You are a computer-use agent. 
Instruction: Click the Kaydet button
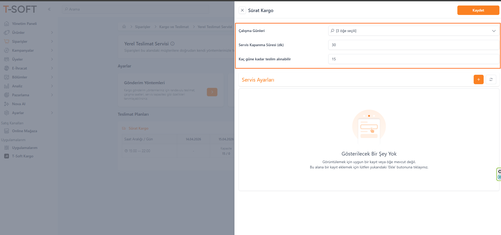[x=478, y=10]
